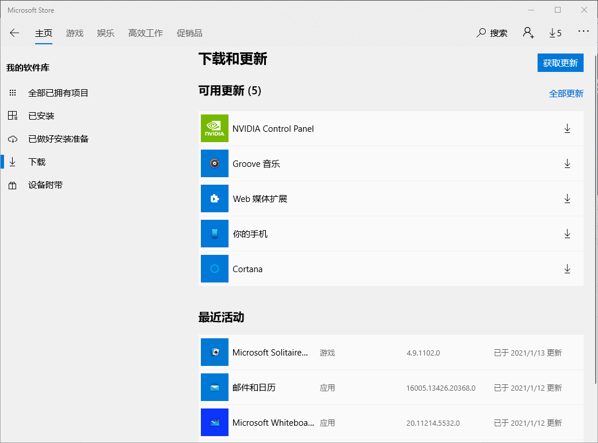Download the Cortana update
Image resolution: width=598 pixels, height=443 pixels.
pyautogui.click(x=567, y=269)
